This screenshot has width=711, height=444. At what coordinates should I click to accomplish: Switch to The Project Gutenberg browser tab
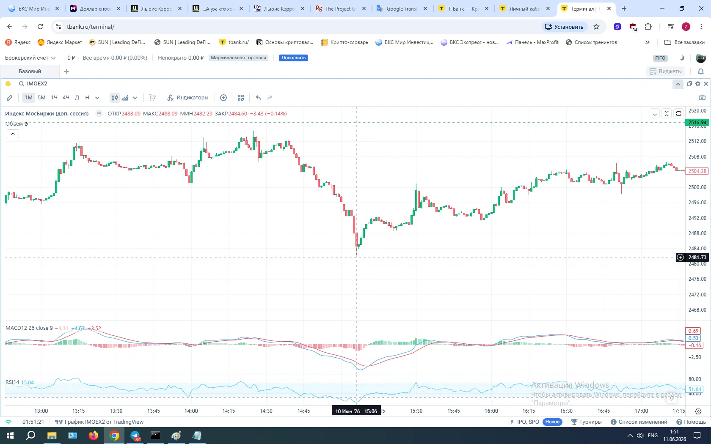click(341, 8)
